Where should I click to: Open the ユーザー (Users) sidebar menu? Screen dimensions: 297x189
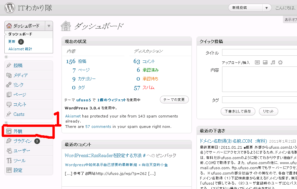[x=22, y=151]
